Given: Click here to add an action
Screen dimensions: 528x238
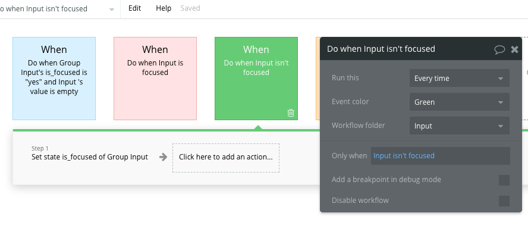Looking at the screenshot, I should coord(226,158).
